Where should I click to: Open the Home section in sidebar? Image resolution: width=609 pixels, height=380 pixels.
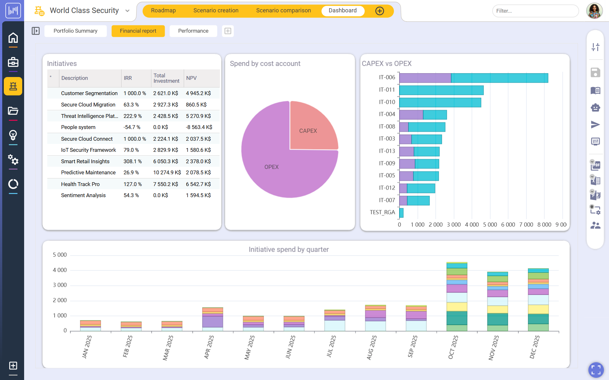(13, 38)
